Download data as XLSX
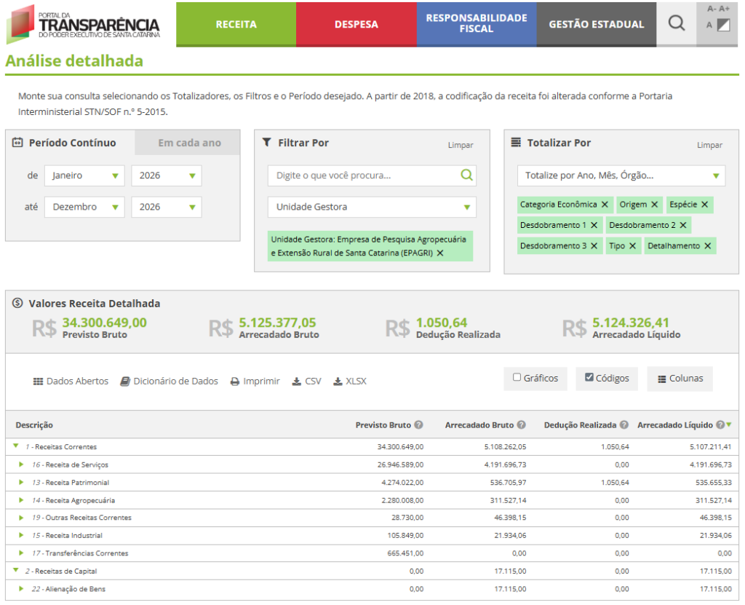The image size is (745, 605). [x=350, y=381]
